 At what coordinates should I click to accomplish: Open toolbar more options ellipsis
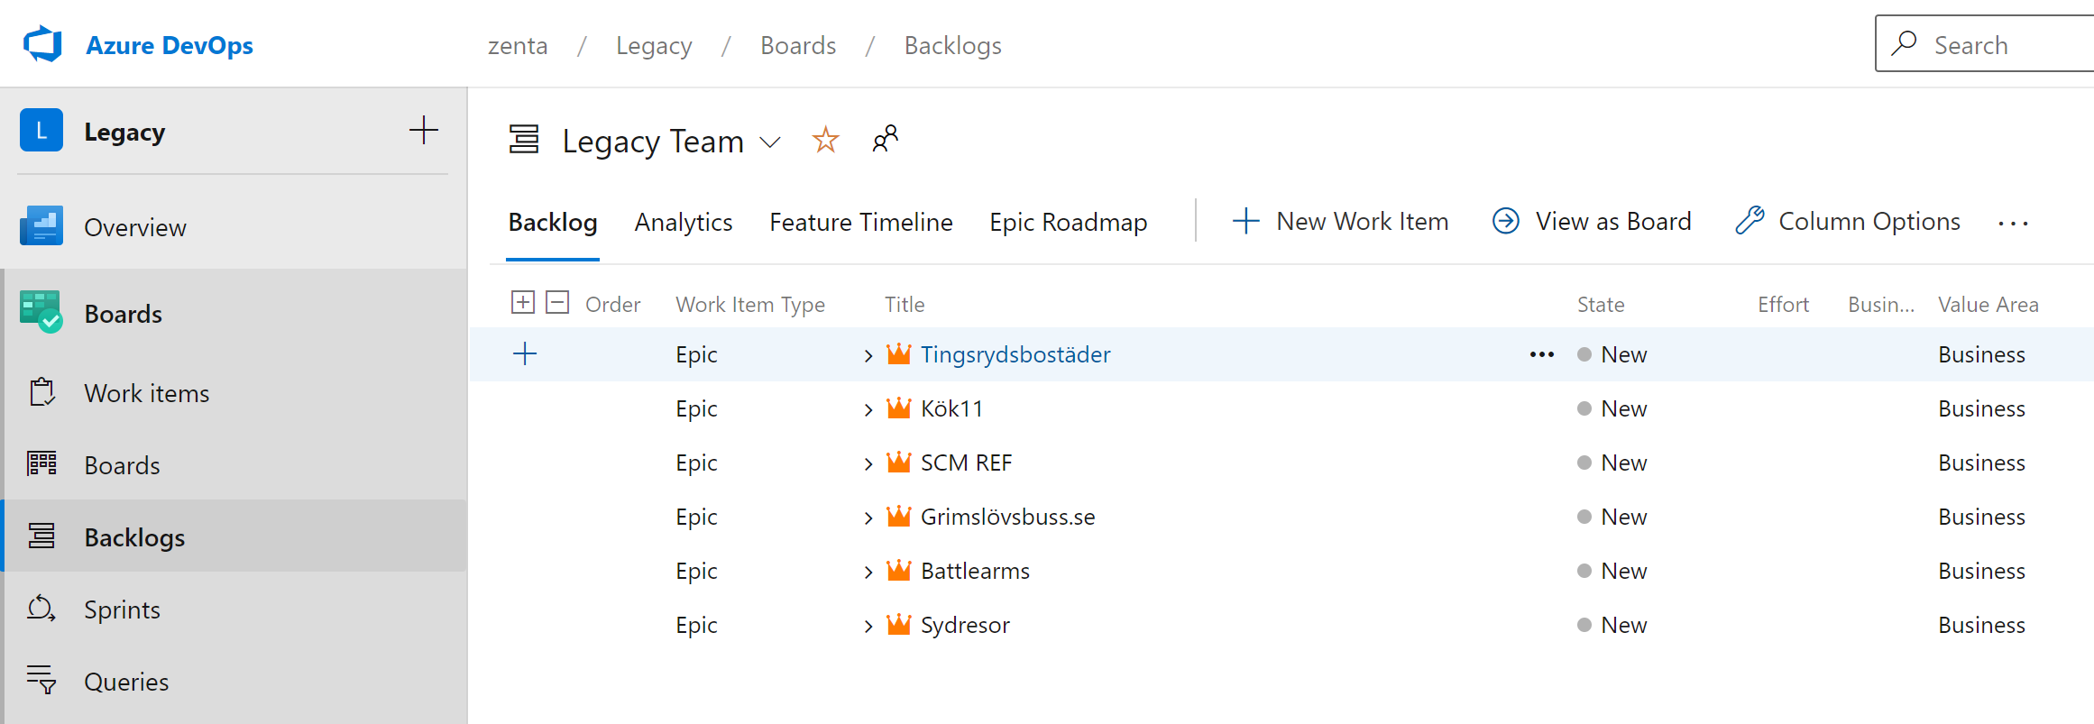[x=2013, y=223]
